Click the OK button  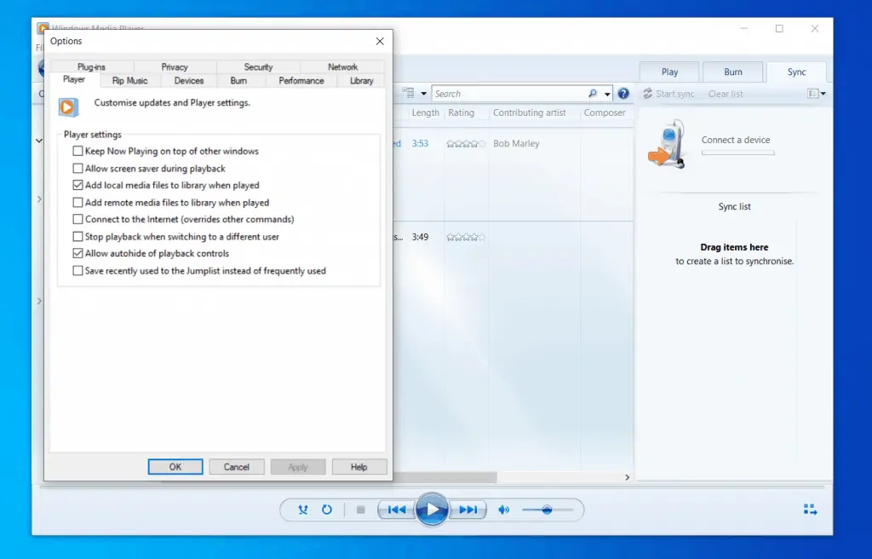click(175, 466)
